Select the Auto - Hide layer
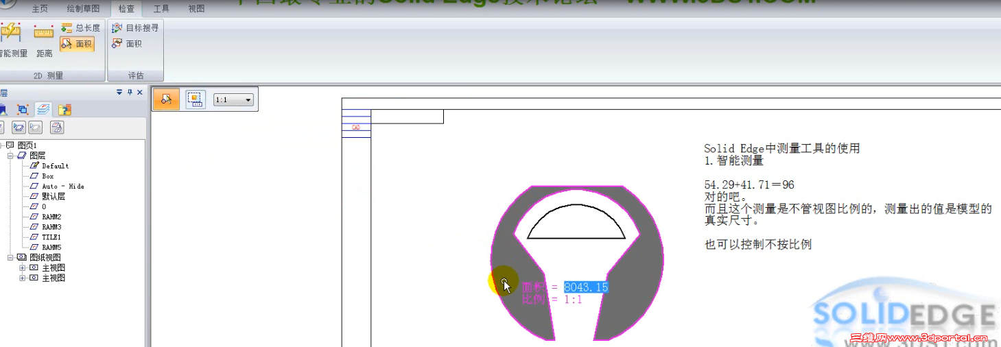1001x347 pixels. (63, 187)
